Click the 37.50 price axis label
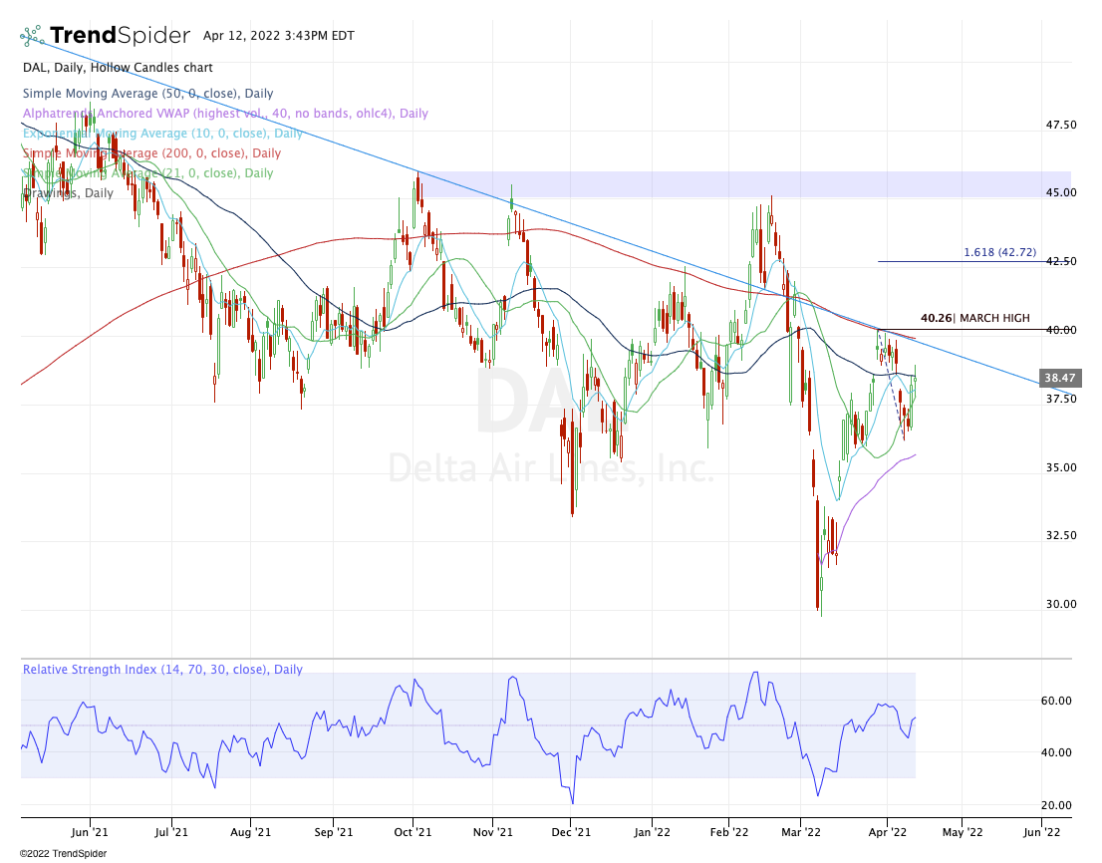1102x863 pixels. pyautogui.click(x=1061, y=400)
